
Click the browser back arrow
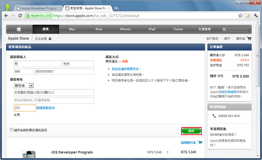[6, 16]
